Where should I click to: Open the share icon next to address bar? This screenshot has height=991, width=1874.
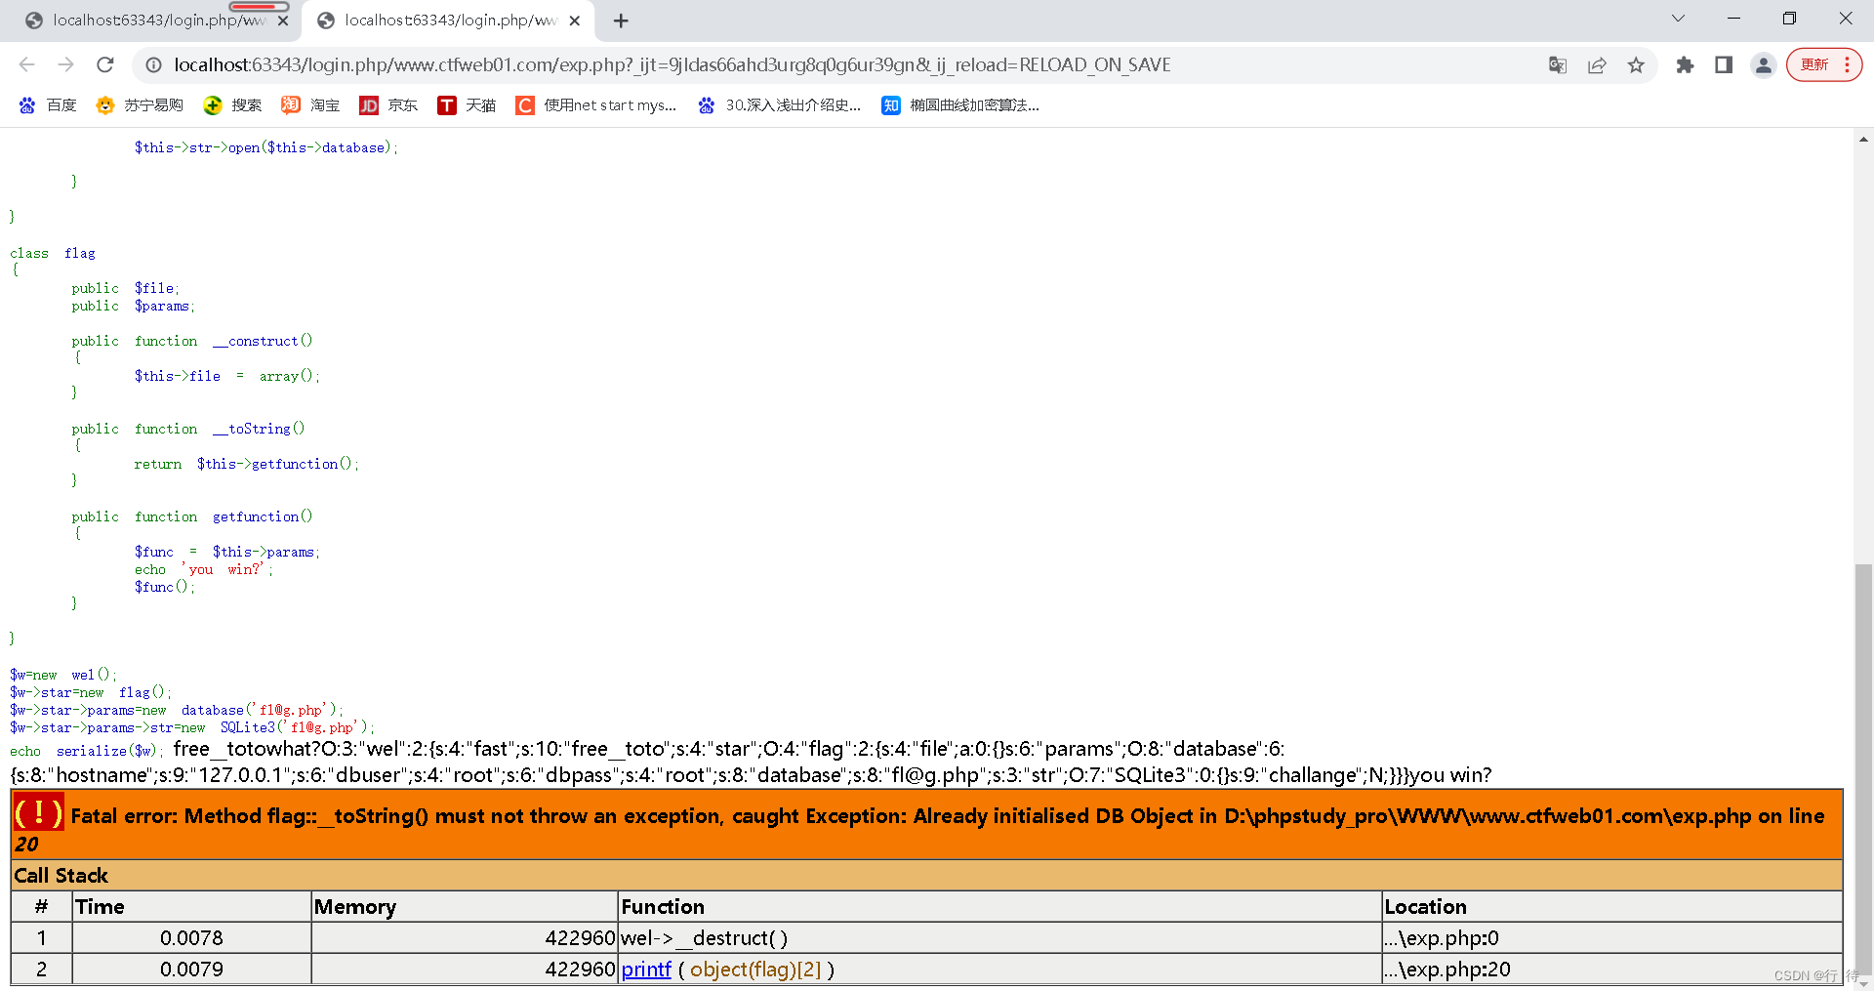1597,64
